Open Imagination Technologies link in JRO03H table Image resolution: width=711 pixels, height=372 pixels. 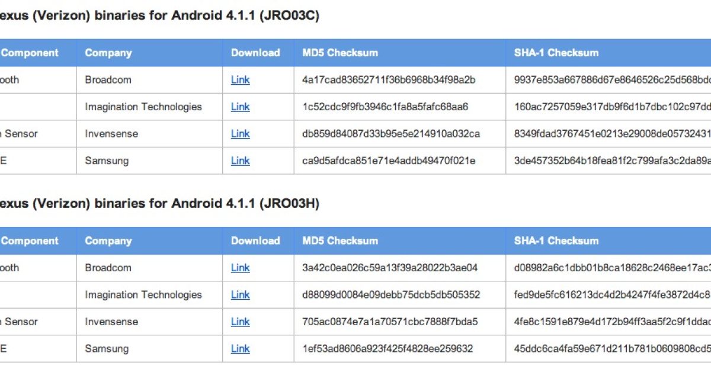pos(240,295)
